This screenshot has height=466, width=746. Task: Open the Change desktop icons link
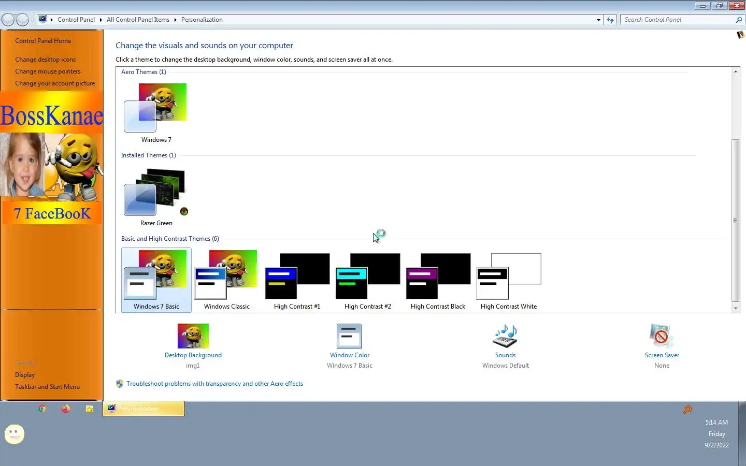coord(45,60)
